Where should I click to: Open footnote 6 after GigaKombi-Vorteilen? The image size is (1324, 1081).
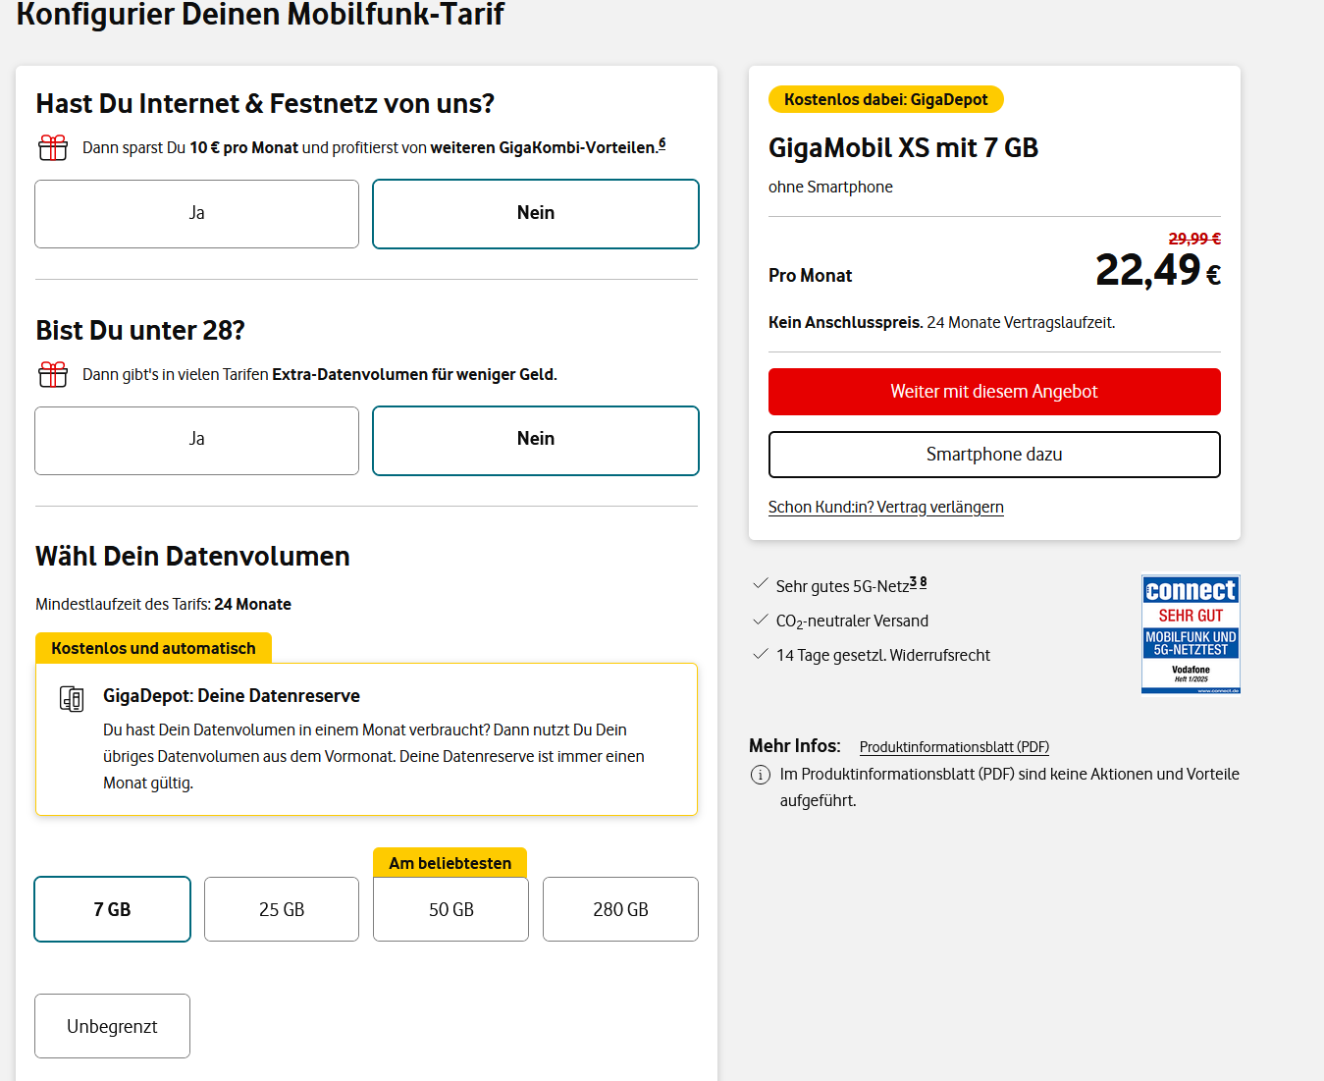coord(662,143)
